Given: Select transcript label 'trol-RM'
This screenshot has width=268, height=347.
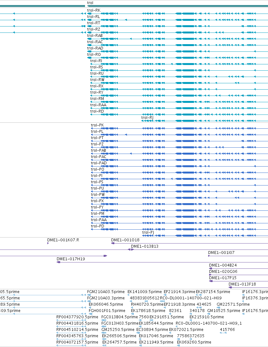Looking at the screenshot, I should [97, 99].
